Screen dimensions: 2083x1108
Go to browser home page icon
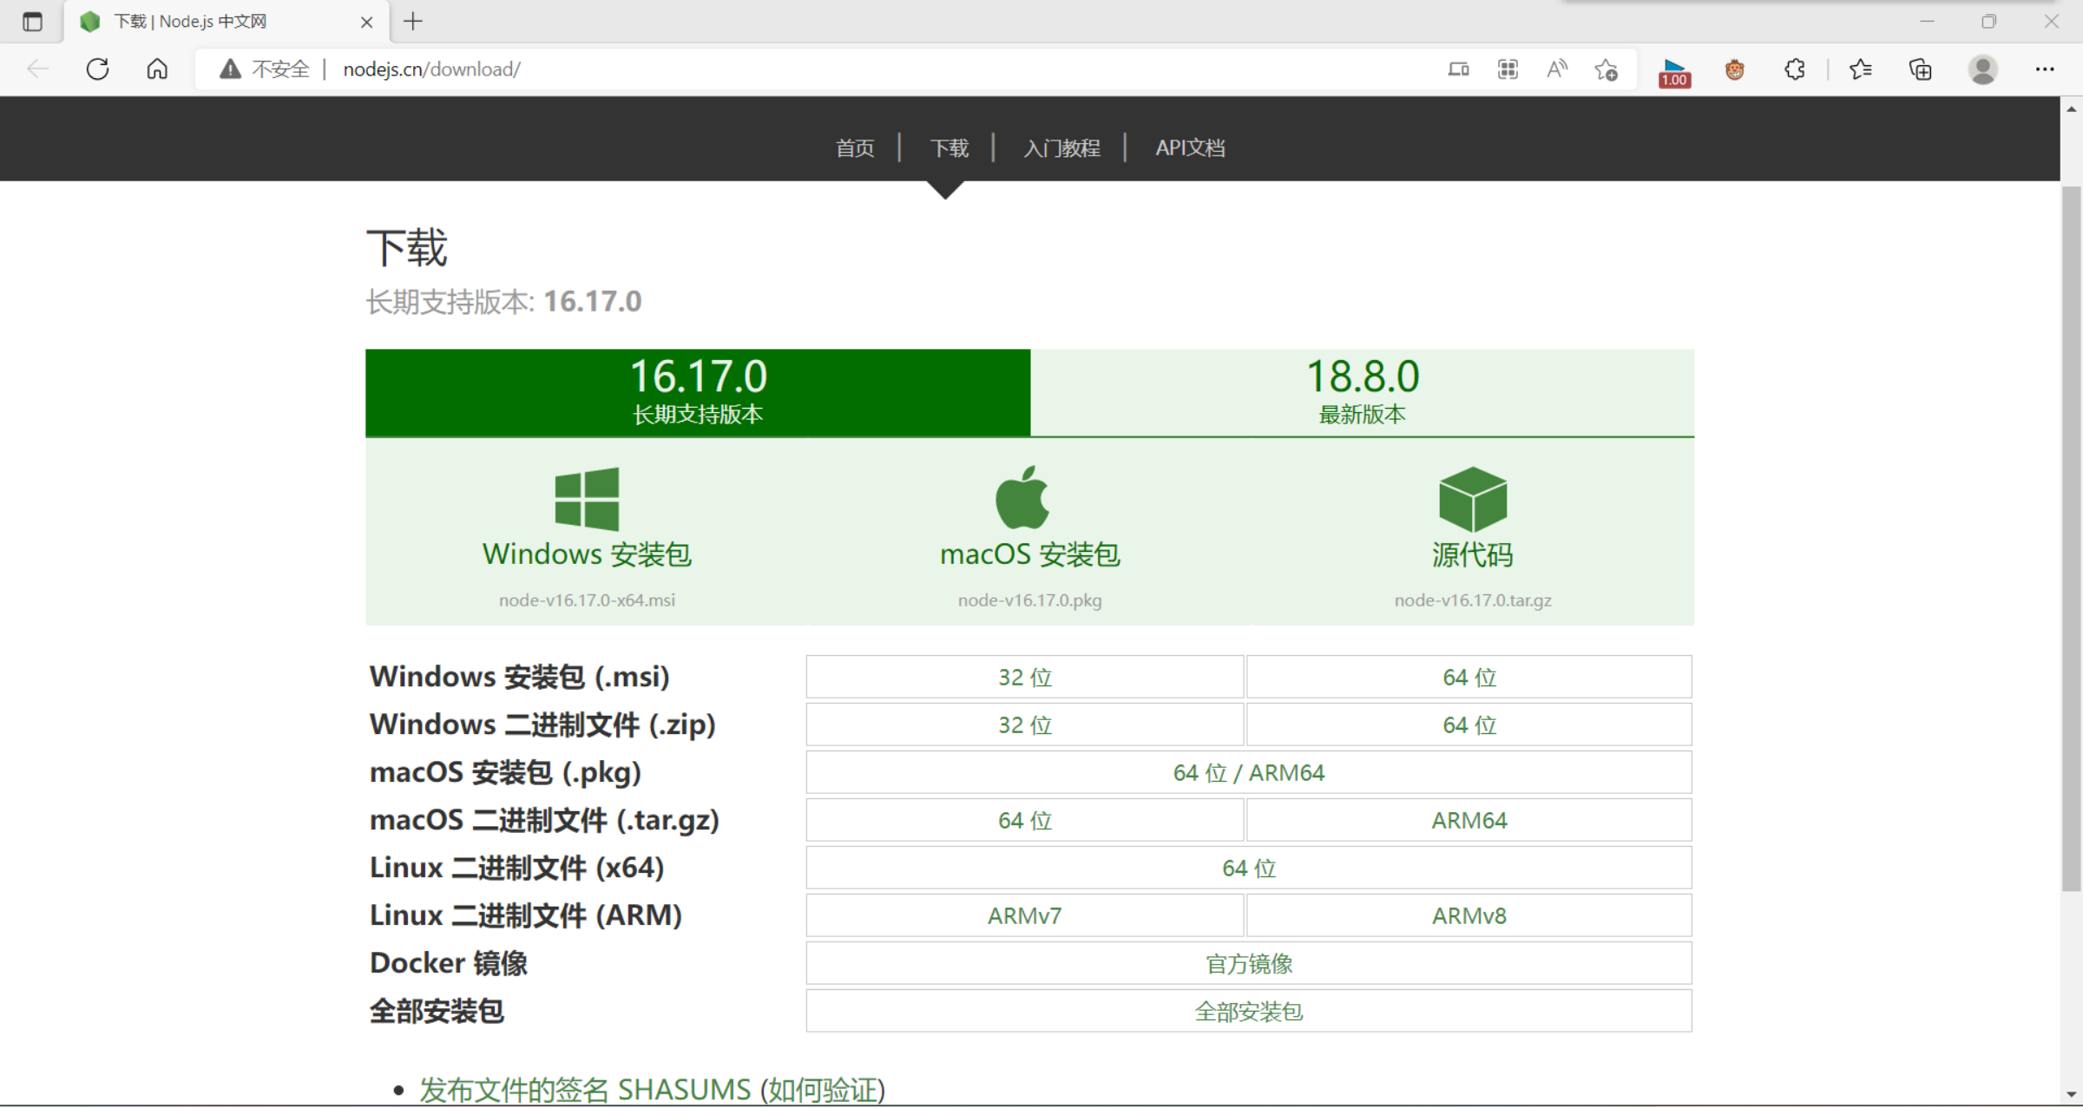[157, 69]
